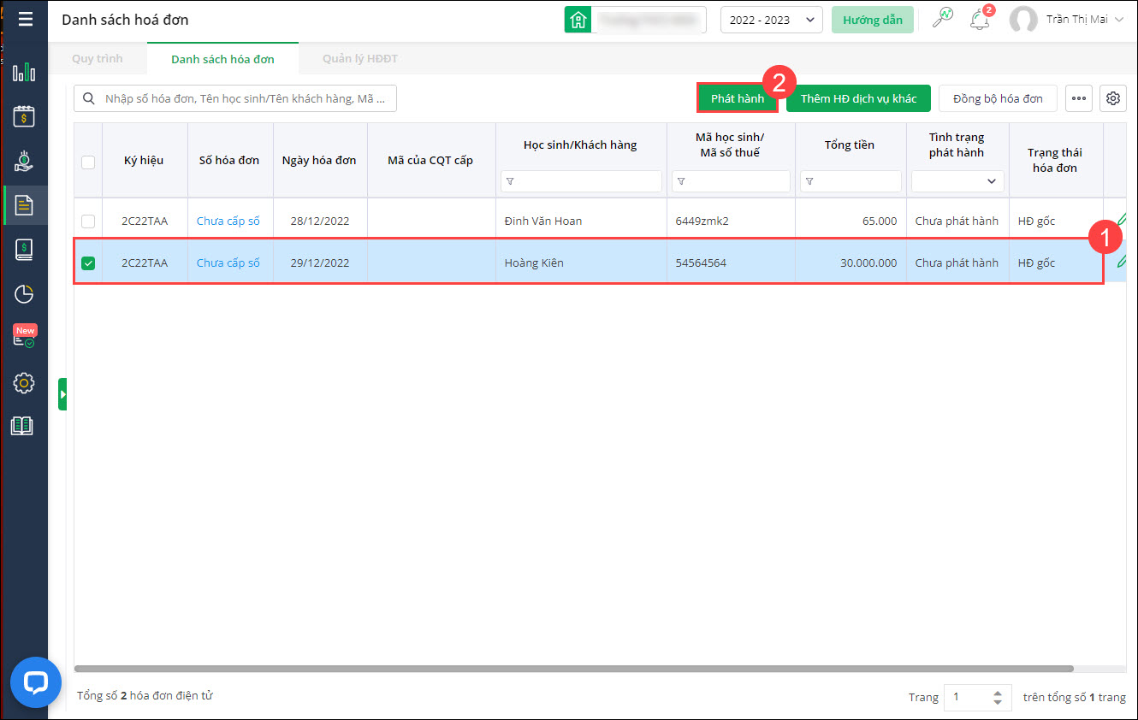Click the tax code 54564564

(701, 263)
